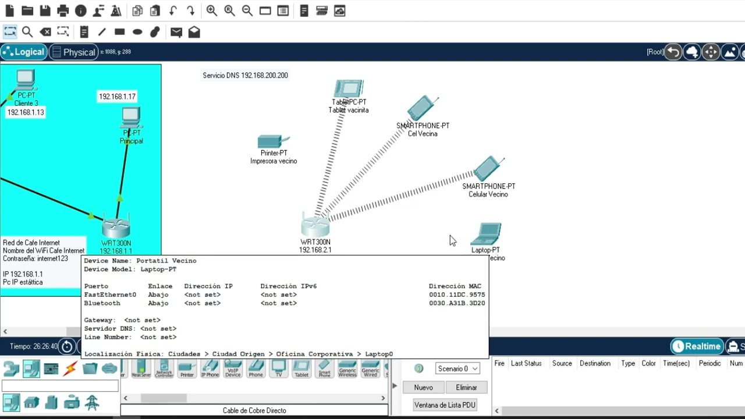The width and height of the screenshot is (745, 419).
Task: Select the Celular Vecino smartphone
Action: (x=488, y=169)
